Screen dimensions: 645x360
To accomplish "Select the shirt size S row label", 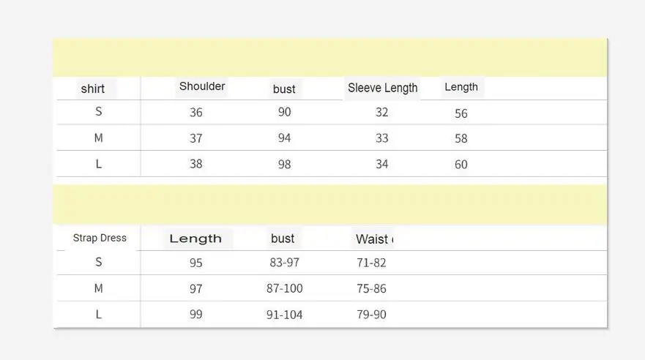I will coord(99,111).
